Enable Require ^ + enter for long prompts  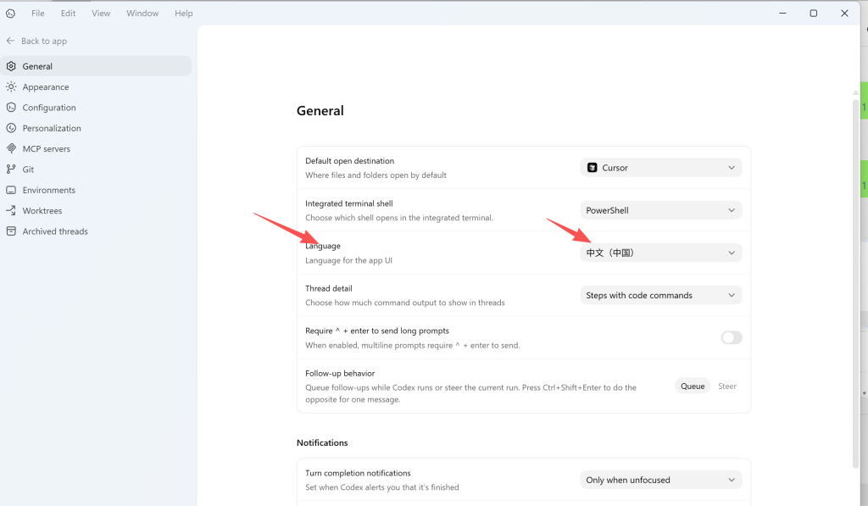731,337
